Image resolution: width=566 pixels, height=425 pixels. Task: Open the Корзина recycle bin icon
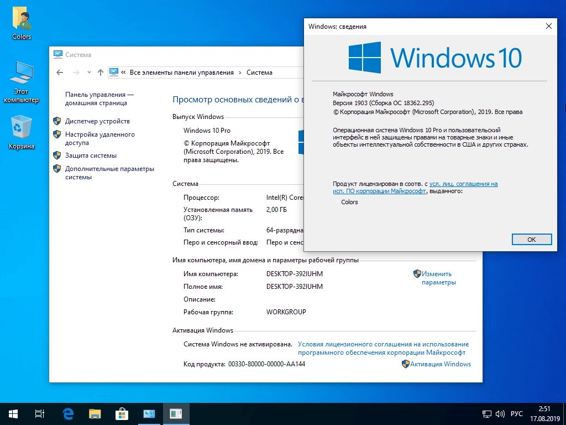coord(22,132)
